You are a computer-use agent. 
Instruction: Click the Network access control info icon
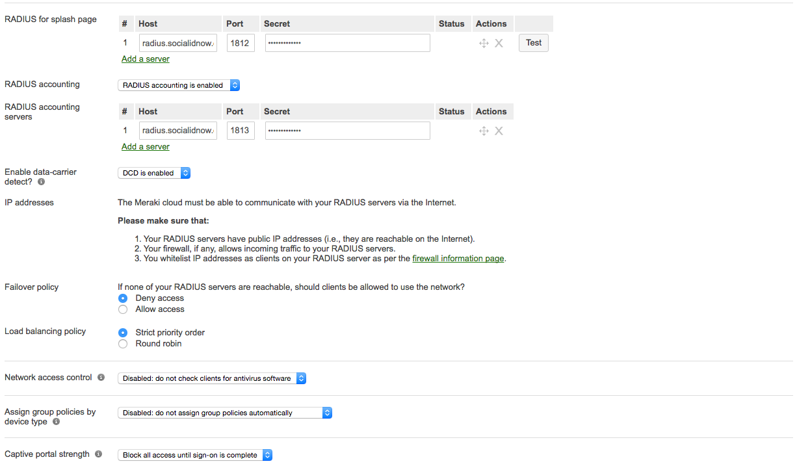[x=103, y=377]
